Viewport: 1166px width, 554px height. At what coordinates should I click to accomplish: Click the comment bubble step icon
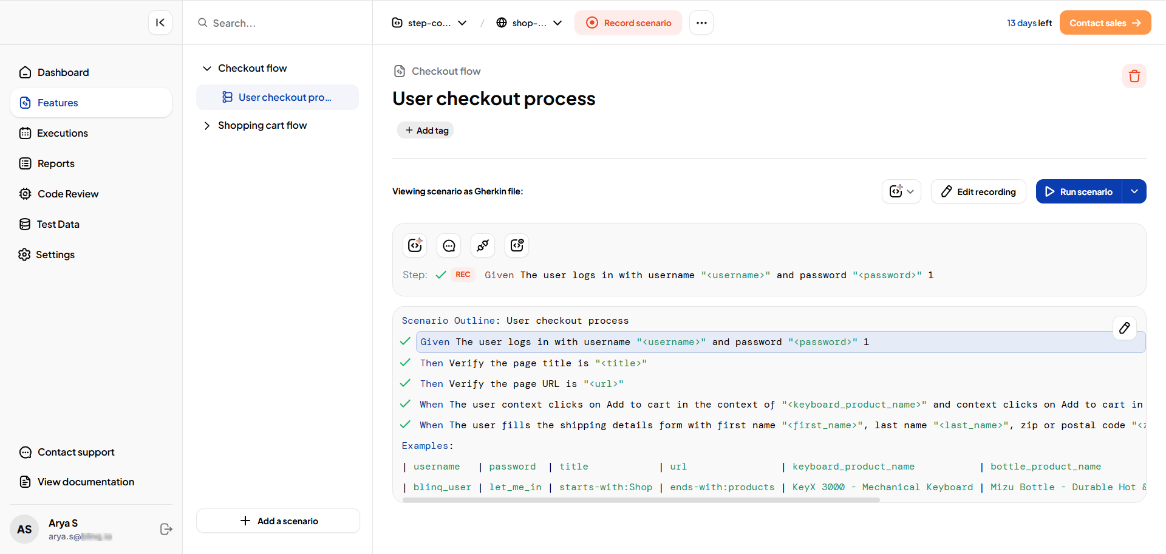point(449,245)
